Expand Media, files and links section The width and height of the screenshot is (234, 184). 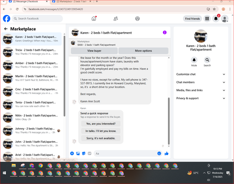point(201,90)
